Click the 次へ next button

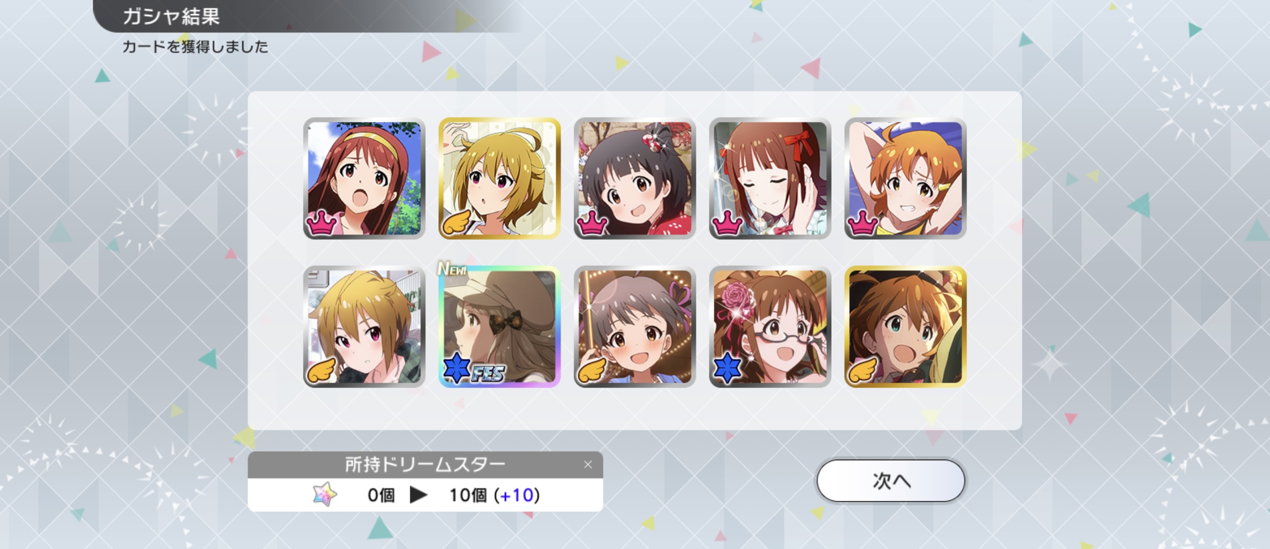point(891,481)
